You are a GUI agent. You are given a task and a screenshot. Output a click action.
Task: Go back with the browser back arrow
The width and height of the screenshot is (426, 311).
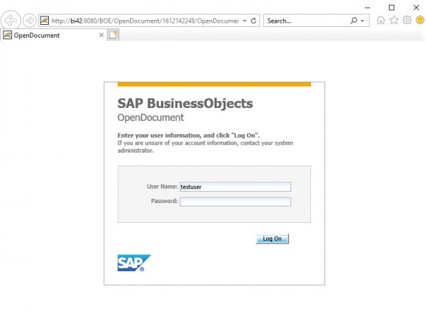point(11,20)
